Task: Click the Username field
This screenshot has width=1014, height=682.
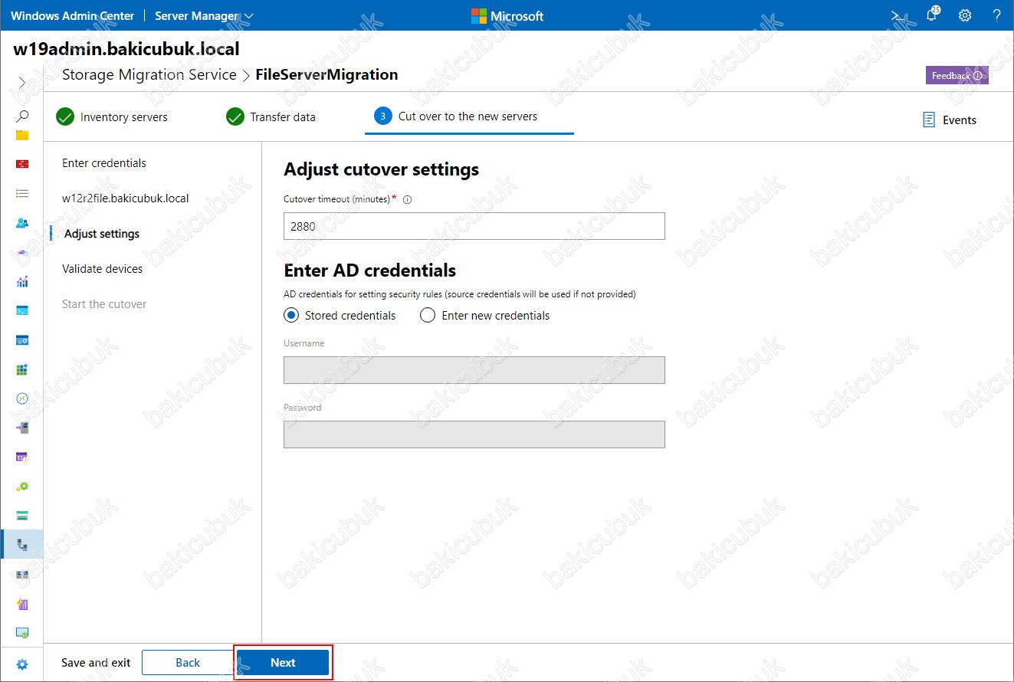Action: coord(474,370)
